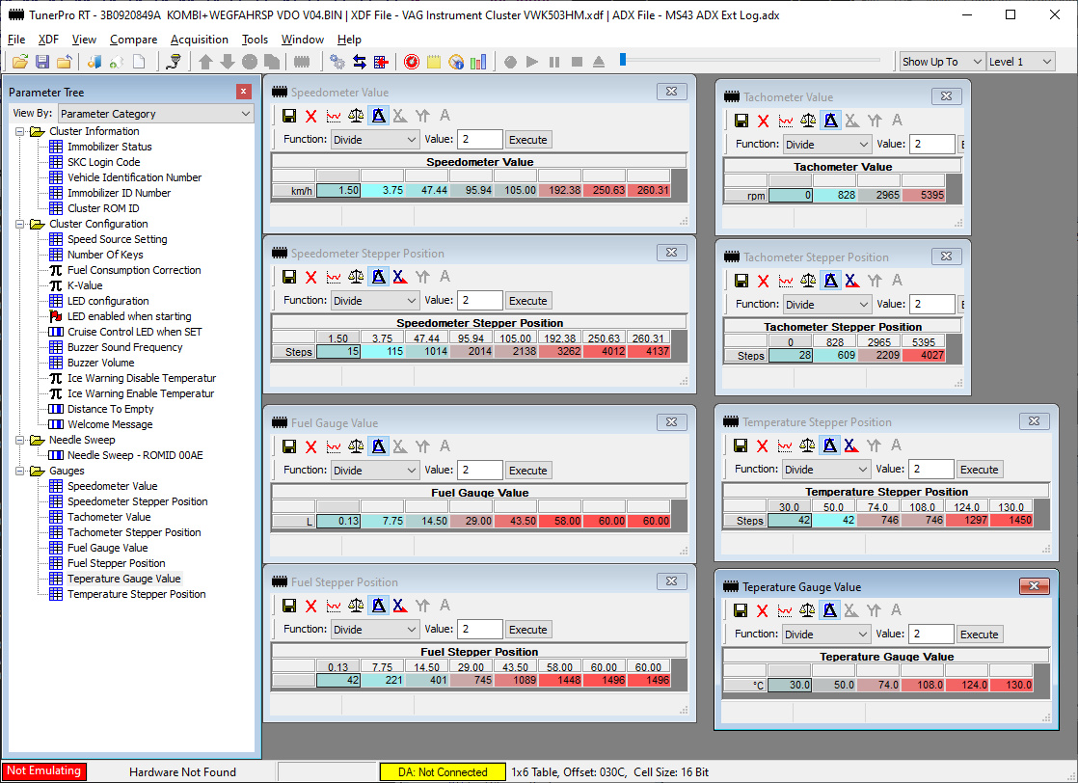The width and height of the screenshot is (1078, 783).
Task: Close the Parameter Tree panel
Action: tap(243, 92)
